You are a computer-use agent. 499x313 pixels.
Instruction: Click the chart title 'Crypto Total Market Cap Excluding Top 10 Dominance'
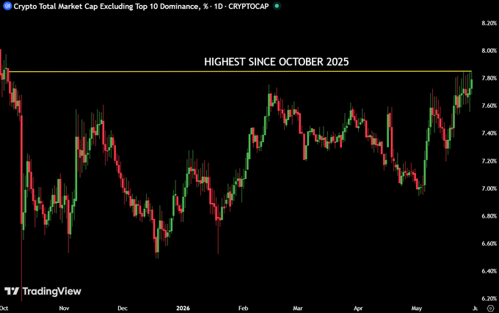[x=106, y=6]
